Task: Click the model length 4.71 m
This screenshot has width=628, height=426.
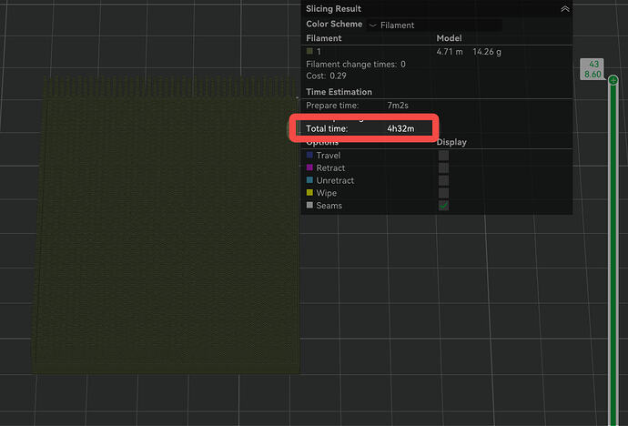Action: pyautogui.click(x=450, y=52)
